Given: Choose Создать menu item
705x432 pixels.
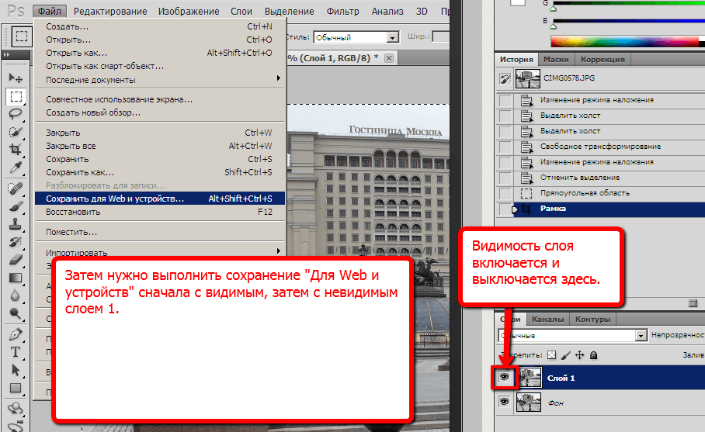Looking at the screenshot, I should click(x=160, y=26).
